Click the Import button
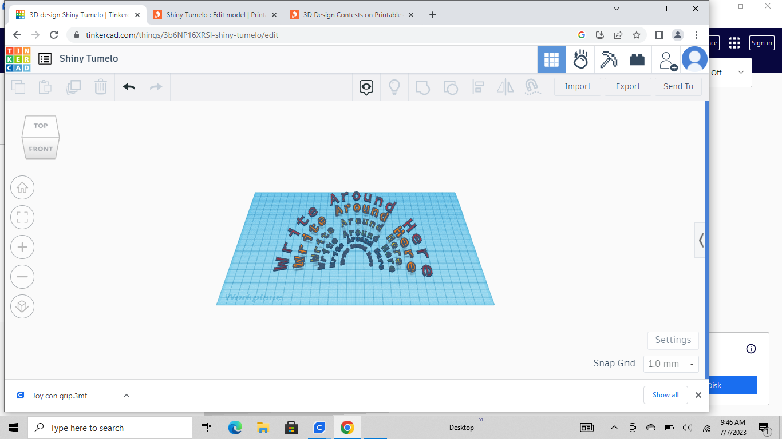 (578, 87)
